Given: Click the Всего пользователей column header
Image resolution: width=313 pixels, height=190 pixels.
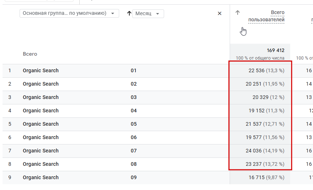Looking at the screenshot, I should tap(266, 16).
